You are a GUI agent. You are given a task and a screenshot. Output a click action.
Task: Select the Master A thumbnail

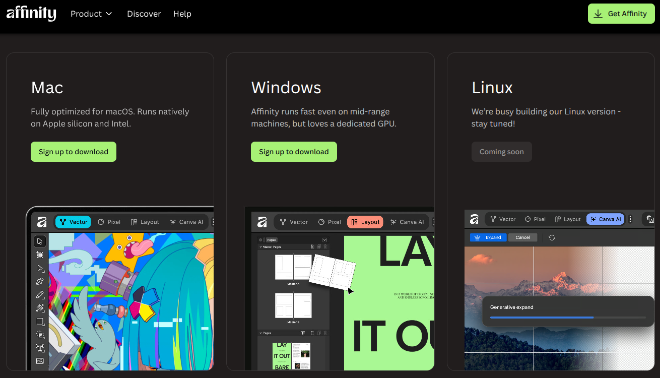[293, 267]
